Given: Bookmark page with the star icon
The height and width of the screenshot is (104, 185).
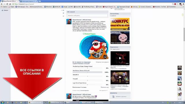Looking at the screenshot, I should [x=177, y=4].
